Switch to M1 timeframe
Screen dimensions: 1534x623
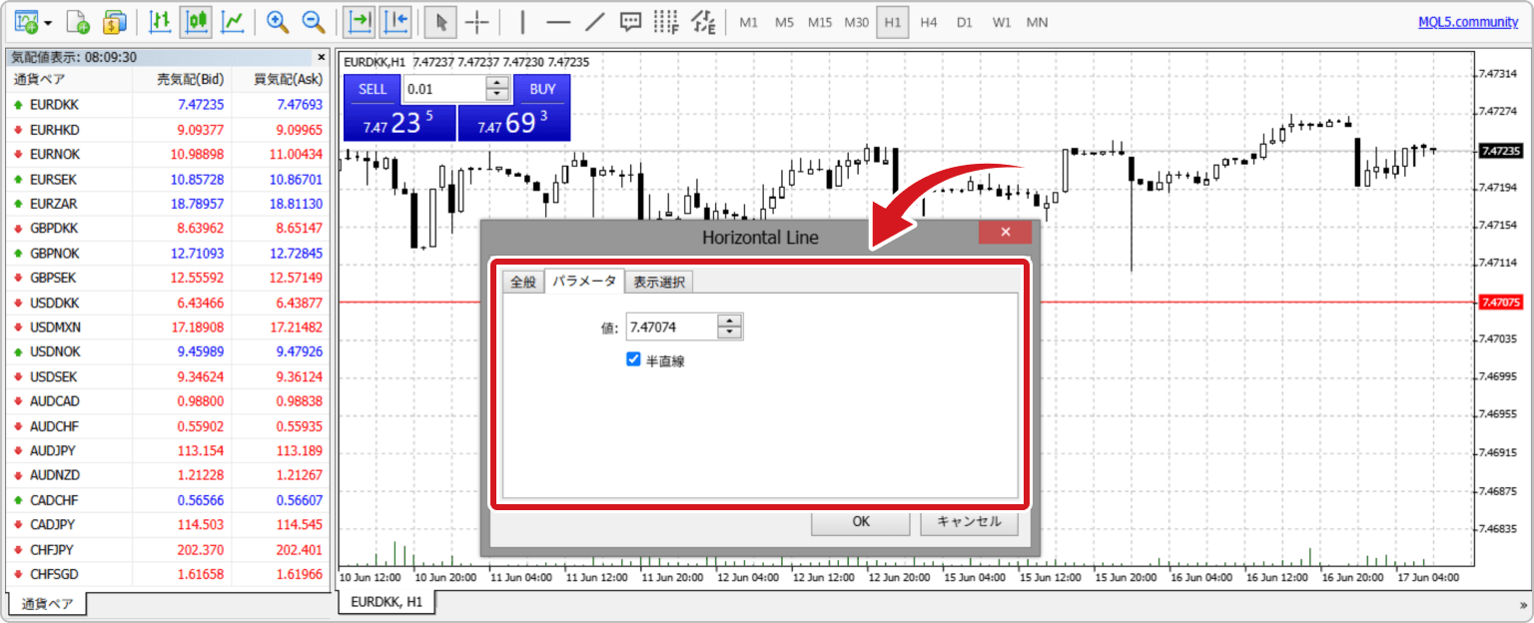click(x=749, y=22)
